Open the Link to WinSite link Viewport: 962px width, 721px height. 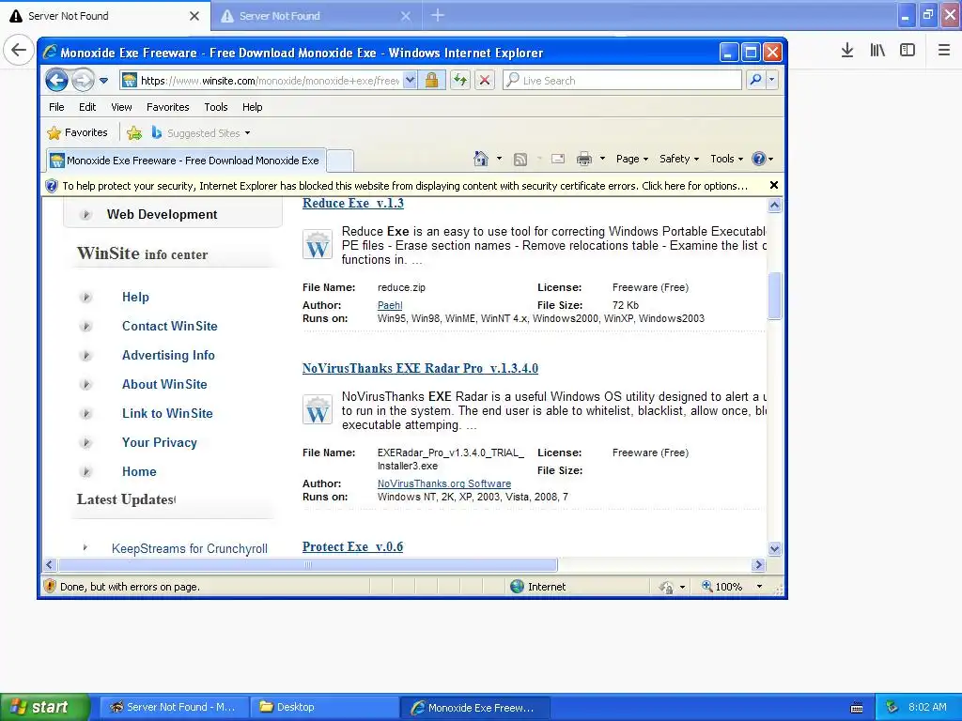[x=167, y=414]
